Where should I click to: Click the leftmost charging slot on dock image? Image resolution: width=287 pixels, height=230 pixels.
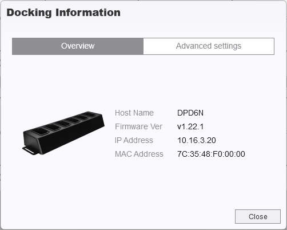click(x=39, y=131)
